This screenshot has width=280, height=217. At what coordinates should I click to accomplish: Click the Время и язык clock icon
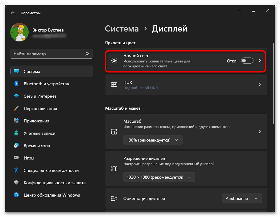pos(16,145)
